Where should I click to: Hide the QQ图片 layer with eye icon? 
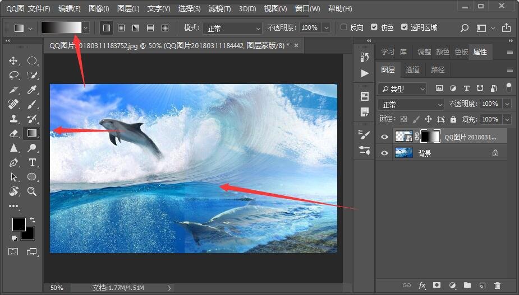point(384,137)
